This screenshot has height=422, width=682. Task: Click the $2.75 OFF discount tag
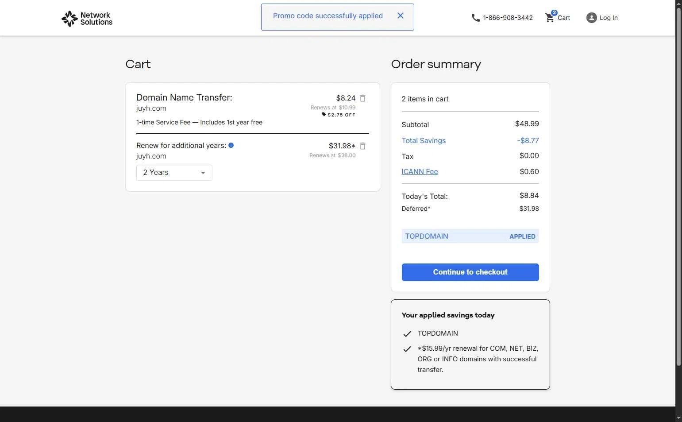[339, 115]
